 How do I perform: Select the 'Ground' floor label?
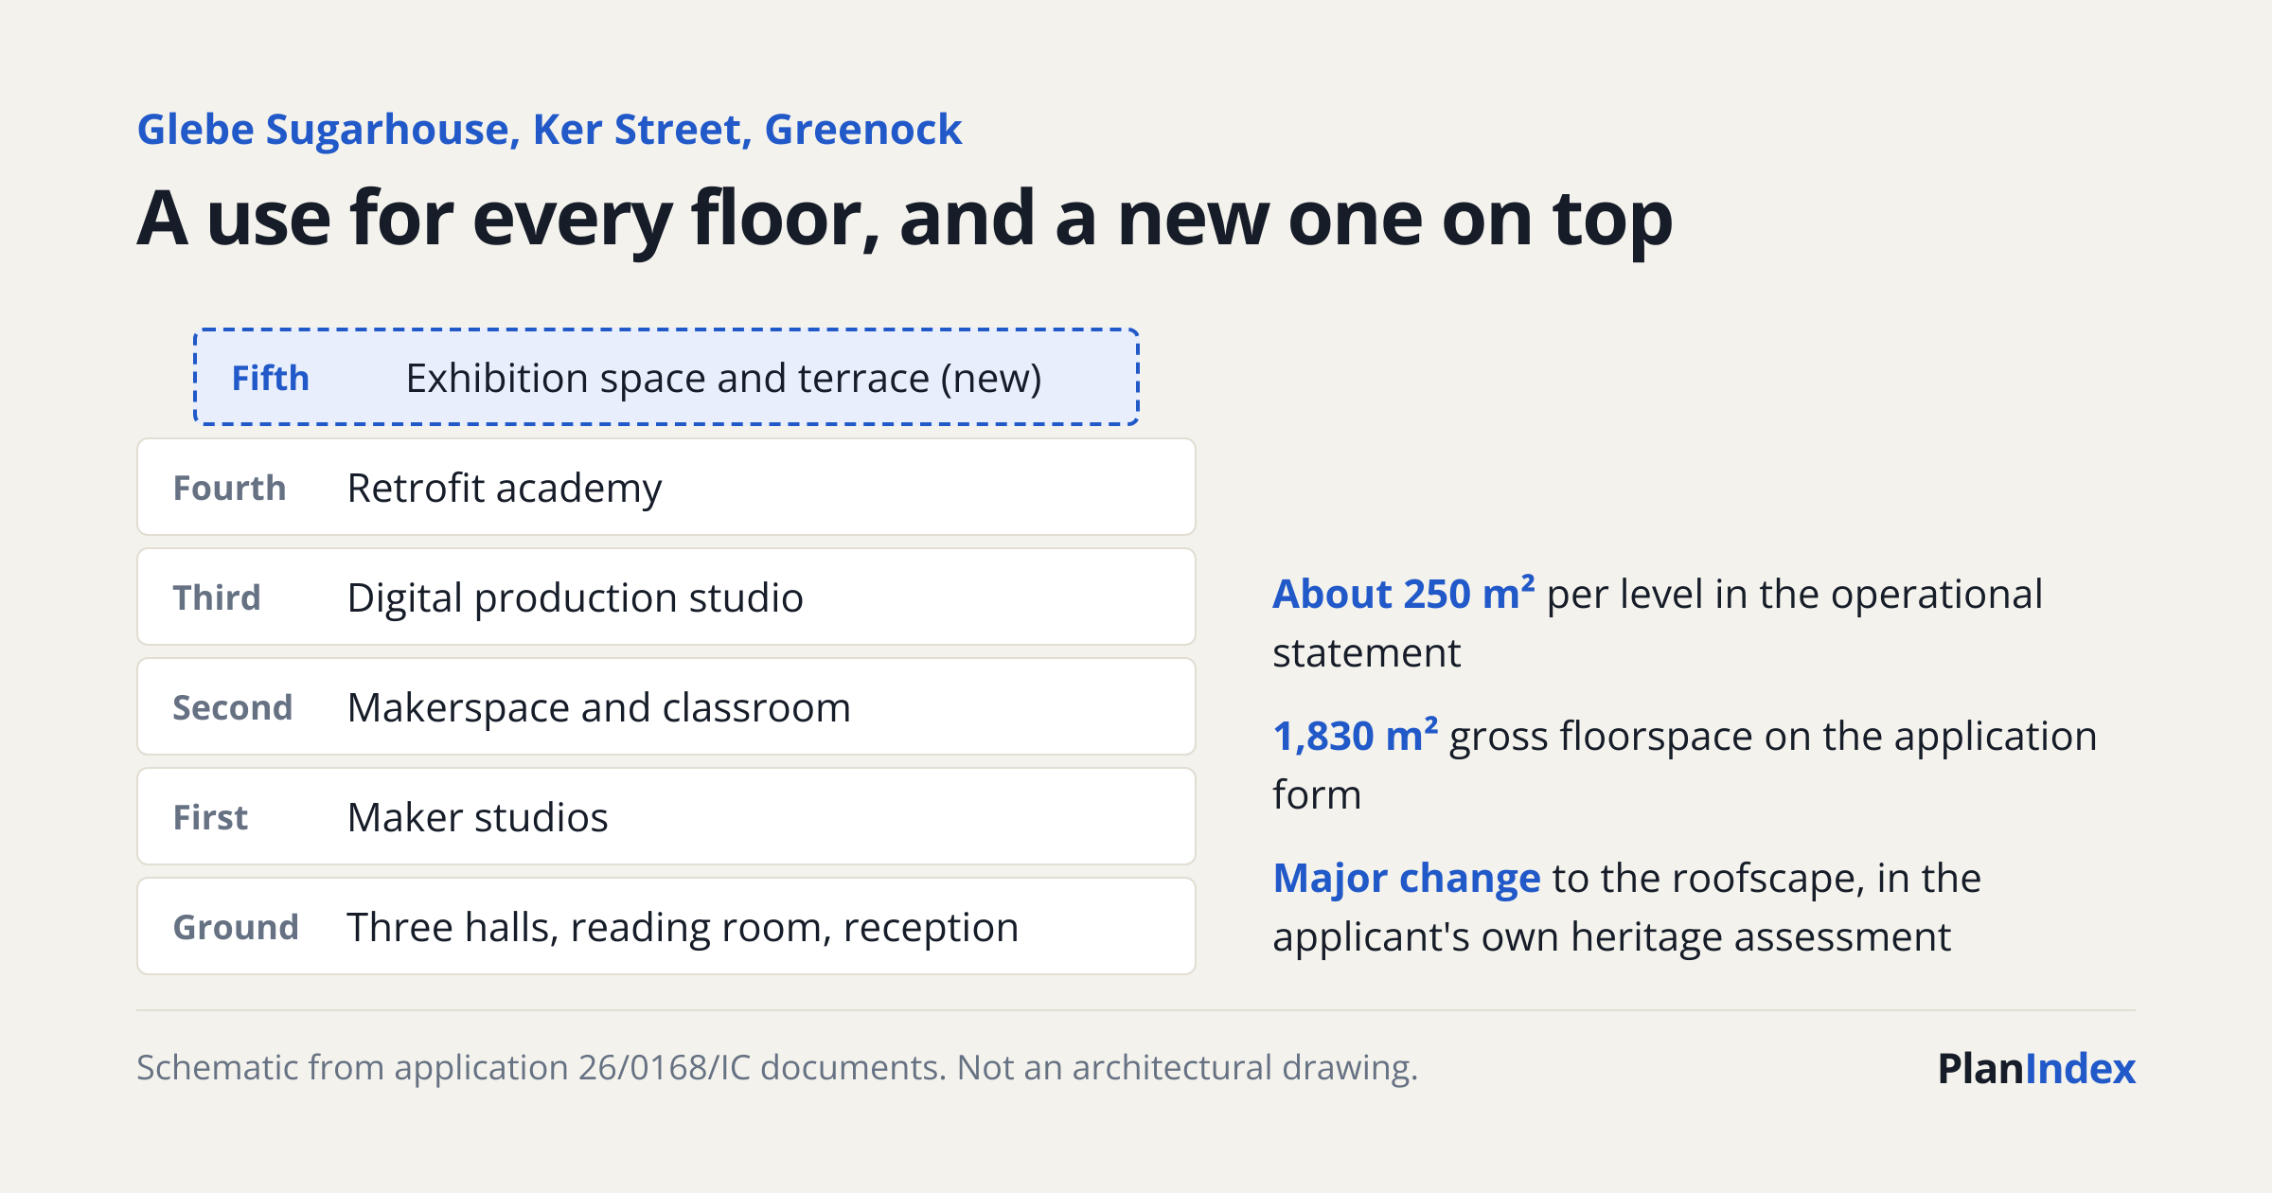point(236,927)
